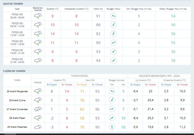
Task: Click the wind direction arrow for 18.00 - 21.00
Action: coord(113,52)
